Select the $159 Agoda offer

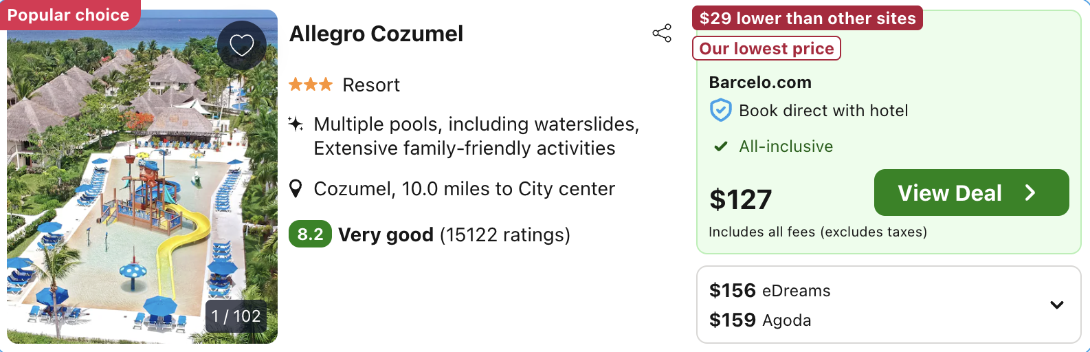760,320
